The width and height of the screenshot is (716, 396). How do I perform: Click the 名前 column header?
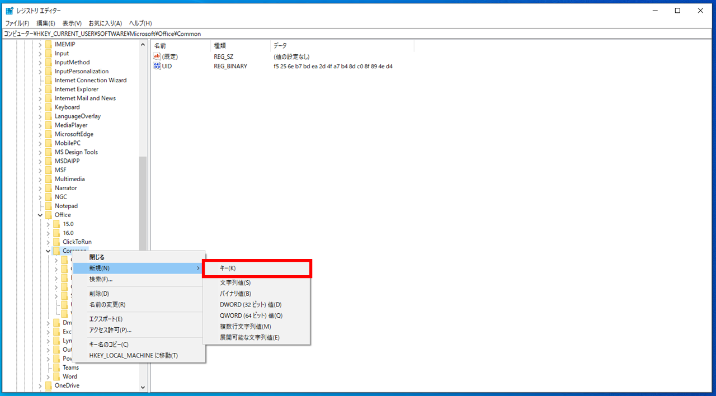tap(181, 45)
